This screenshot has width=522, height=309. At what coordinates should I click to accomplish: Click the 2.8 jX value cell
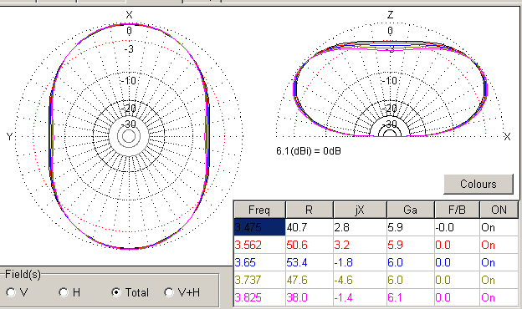pos(360,227)
